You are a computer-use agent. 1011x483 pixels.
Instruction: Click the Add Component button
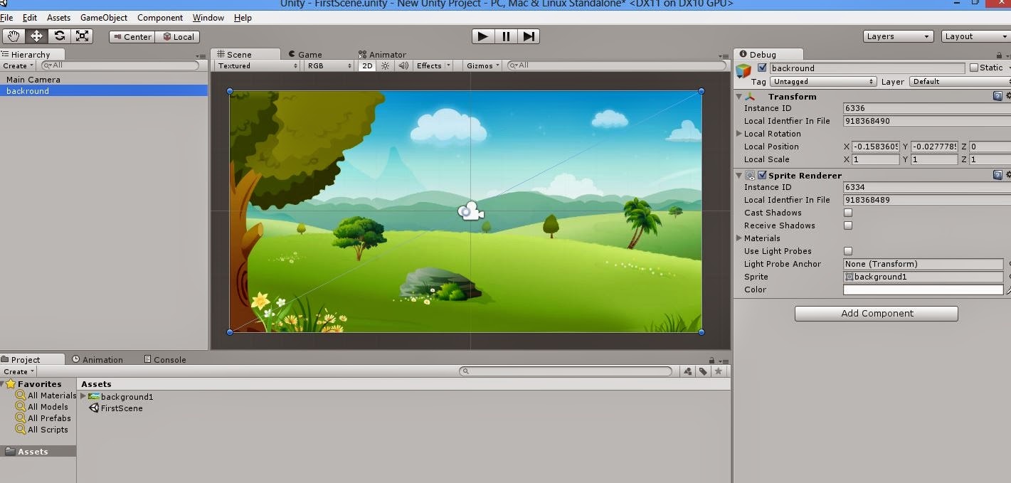(x=876, y=313)
